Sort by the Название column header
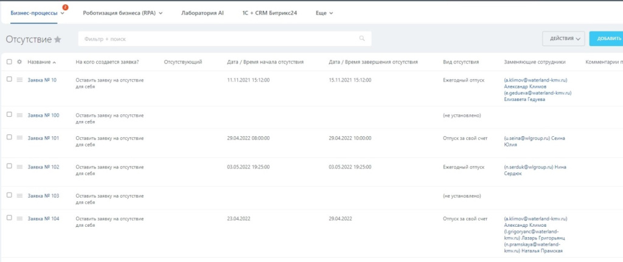 (39, 62)
